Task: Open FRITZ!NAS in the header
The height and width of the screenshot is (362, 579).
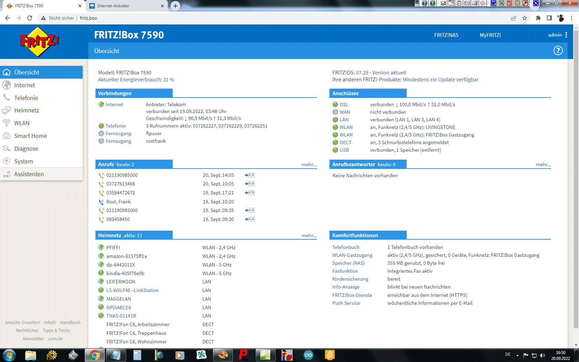Action: point(446,35)
